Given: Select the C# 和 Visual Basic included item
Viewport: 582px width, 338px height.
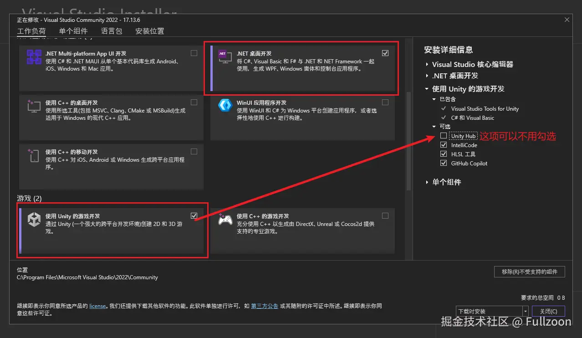Looking at the screenshot, I should pos(472,118).
